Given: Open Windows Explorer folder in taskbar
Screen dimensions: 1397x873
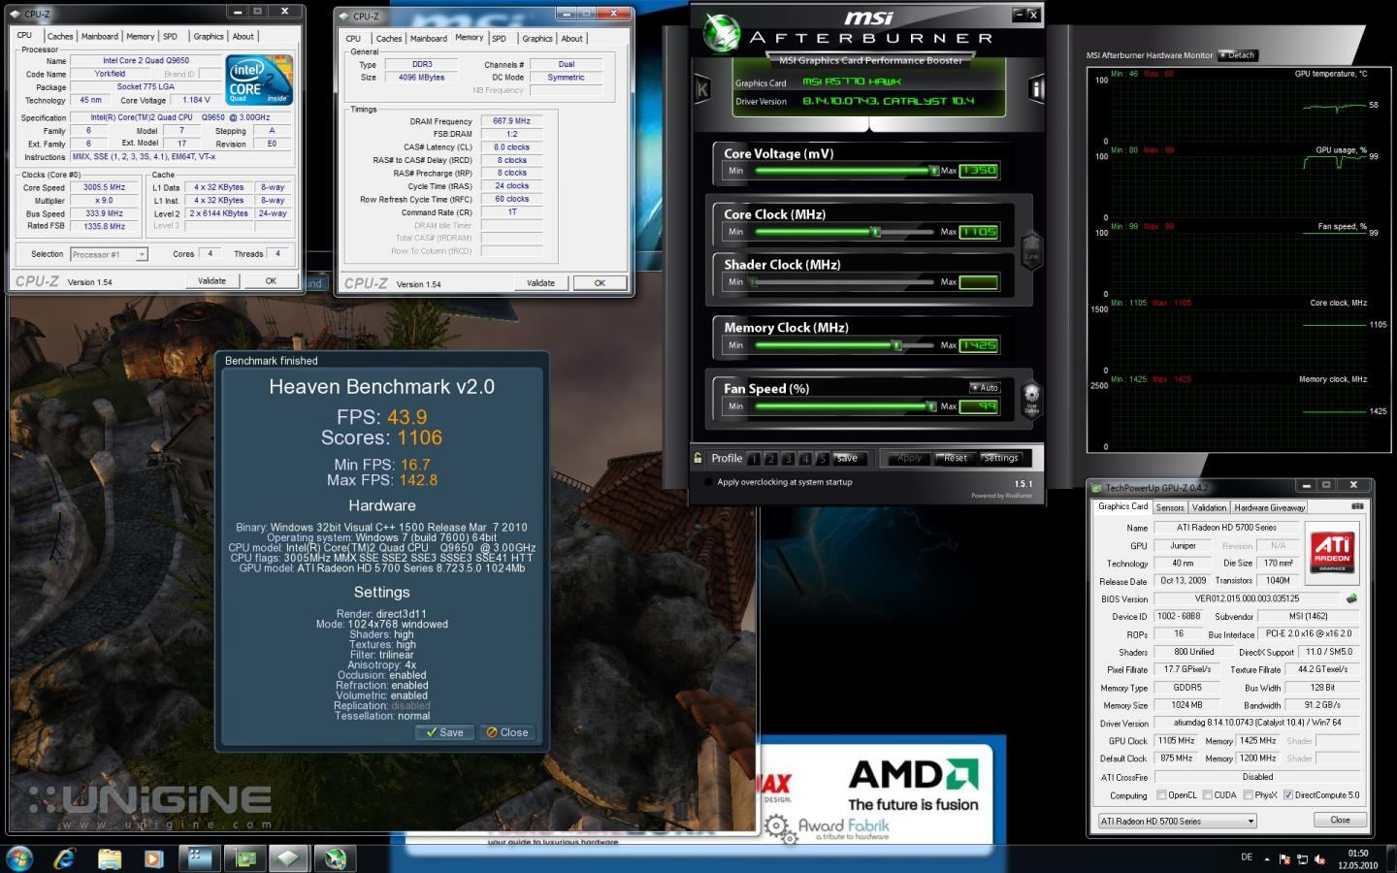Looking at the screenshot, I should [110, 858].
